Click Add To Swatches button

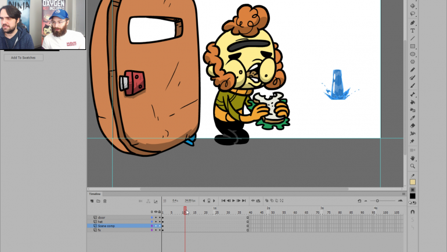[x=23, y=57]
